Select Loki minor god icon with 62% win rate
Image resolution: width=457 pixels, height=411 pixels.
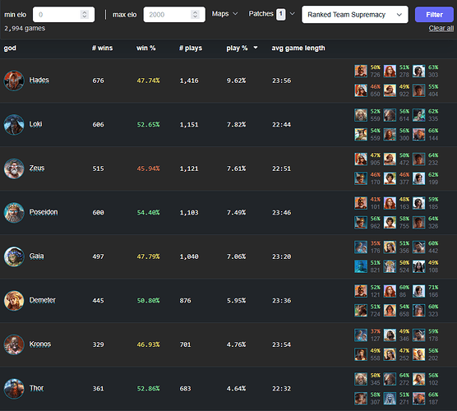419,115
